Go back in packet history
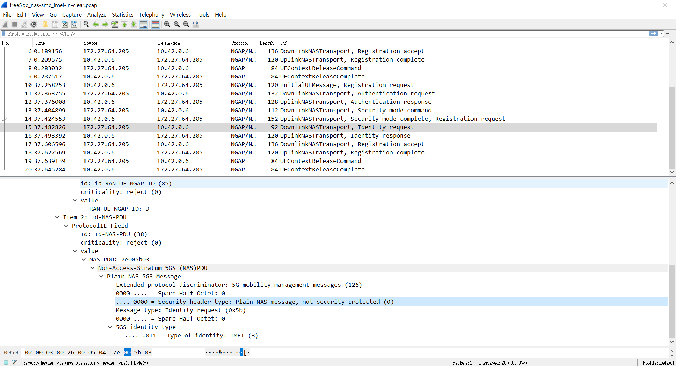Screen dimensions: 676x366 coord(95,24)
